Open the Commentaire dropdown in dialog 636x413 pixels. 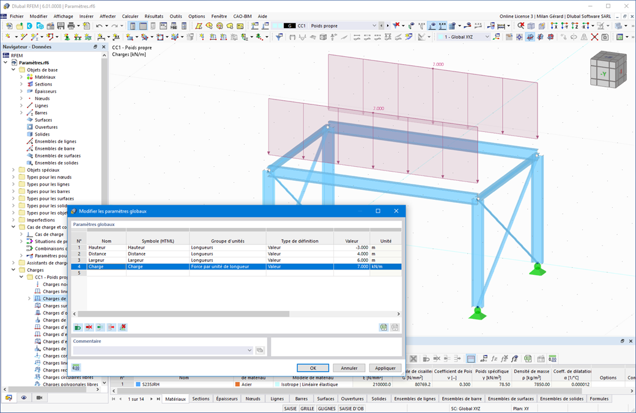coord(250,350)
